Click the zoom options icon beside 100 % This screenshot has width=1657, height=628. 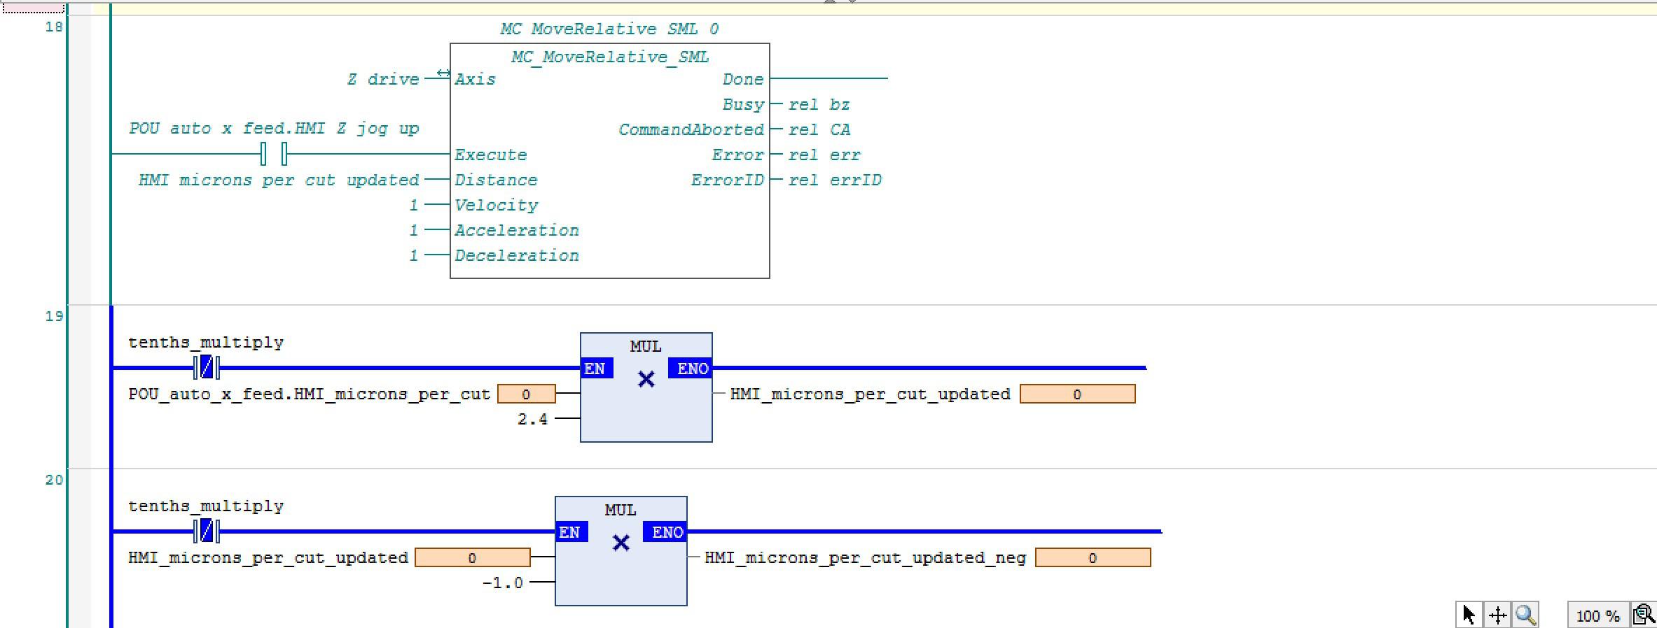coord(1643,615)
